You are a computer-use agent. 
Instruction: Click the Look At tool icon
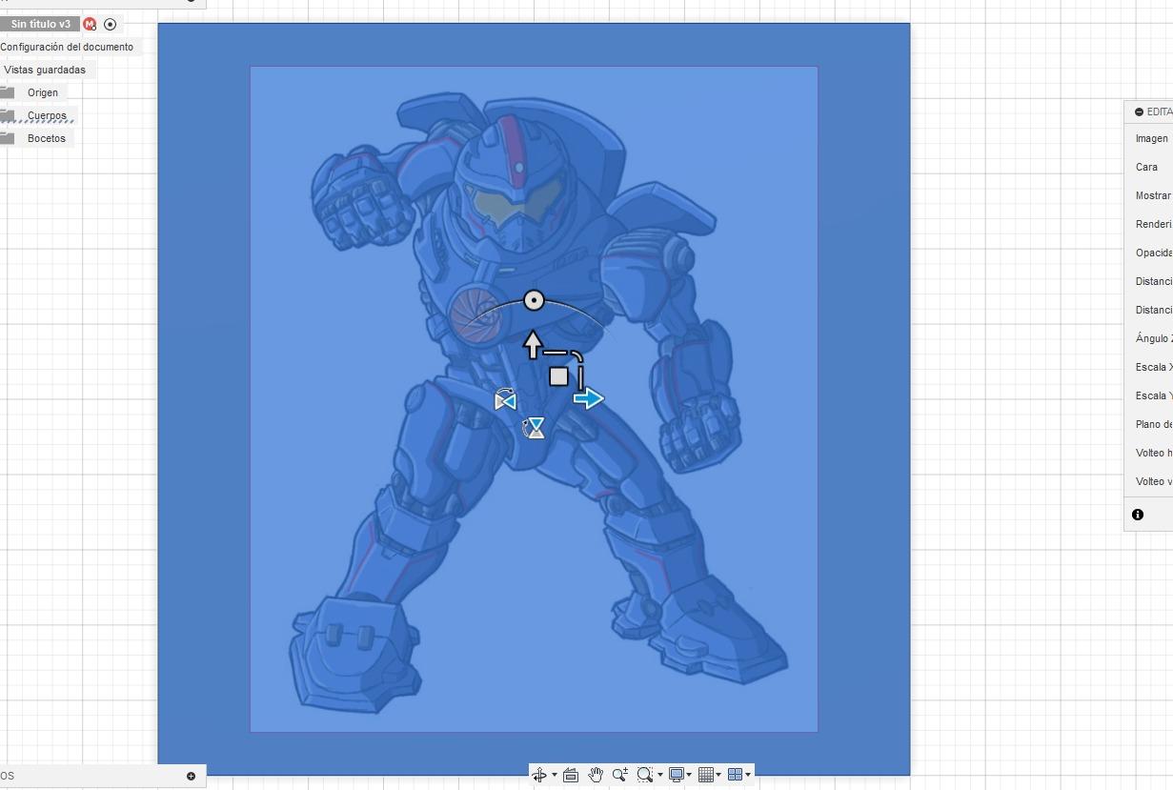click(x=571, y=775)
